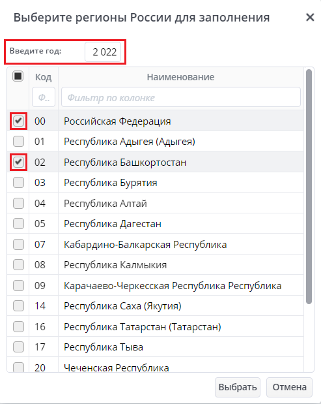This screenshot has width=321, height=404.
Task: Select the Чеченская Республика name
Action: click(x=117, y=367)
